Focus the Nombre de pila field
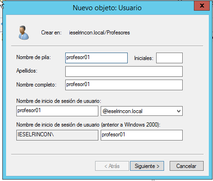The image size is (213, 181). coord(96,58)
